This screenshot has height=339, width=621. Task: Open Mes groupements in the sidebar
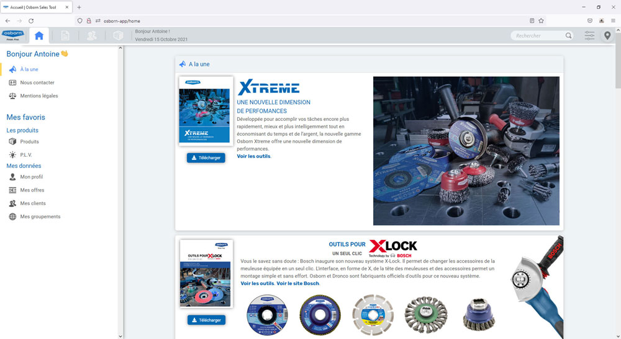coord(40,216)
